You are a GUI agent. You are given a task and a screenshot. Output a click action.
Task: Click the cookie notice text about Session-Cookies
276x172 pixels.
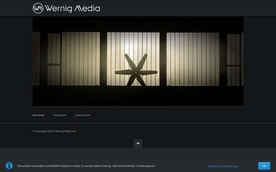[x=86, y=166]
